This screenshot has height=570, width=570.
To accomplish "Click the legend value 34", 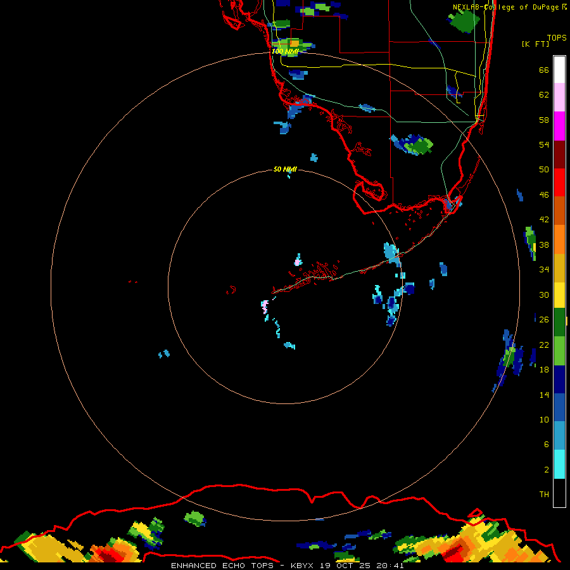I will pos(544,270).
